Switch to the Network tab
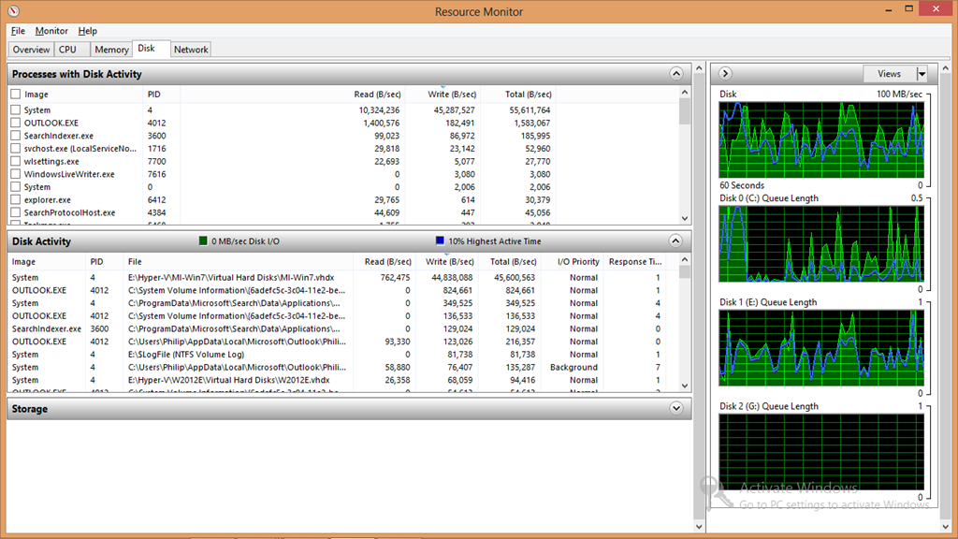This screenshot has height=539, width=958. click(x=191, y=50)
